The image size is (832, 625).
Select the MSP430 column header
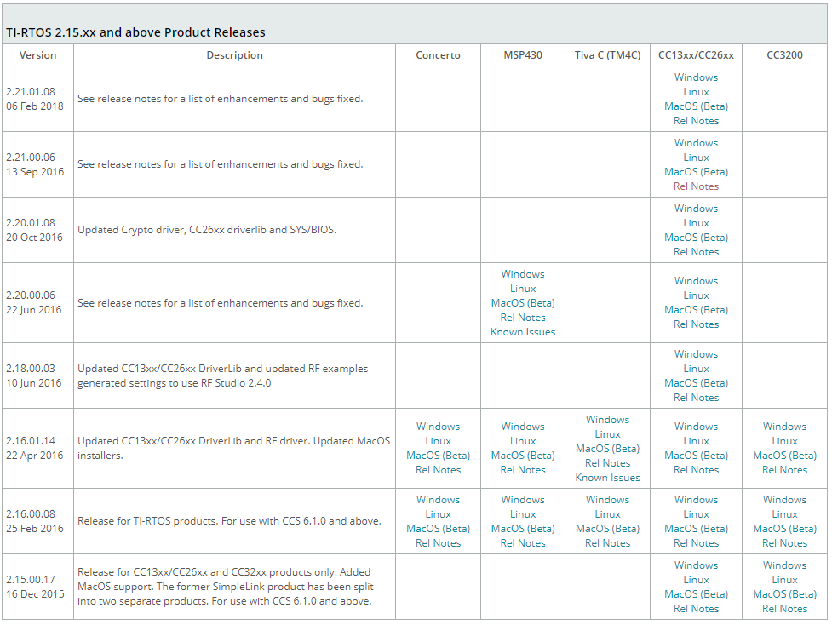pos(523,55)
